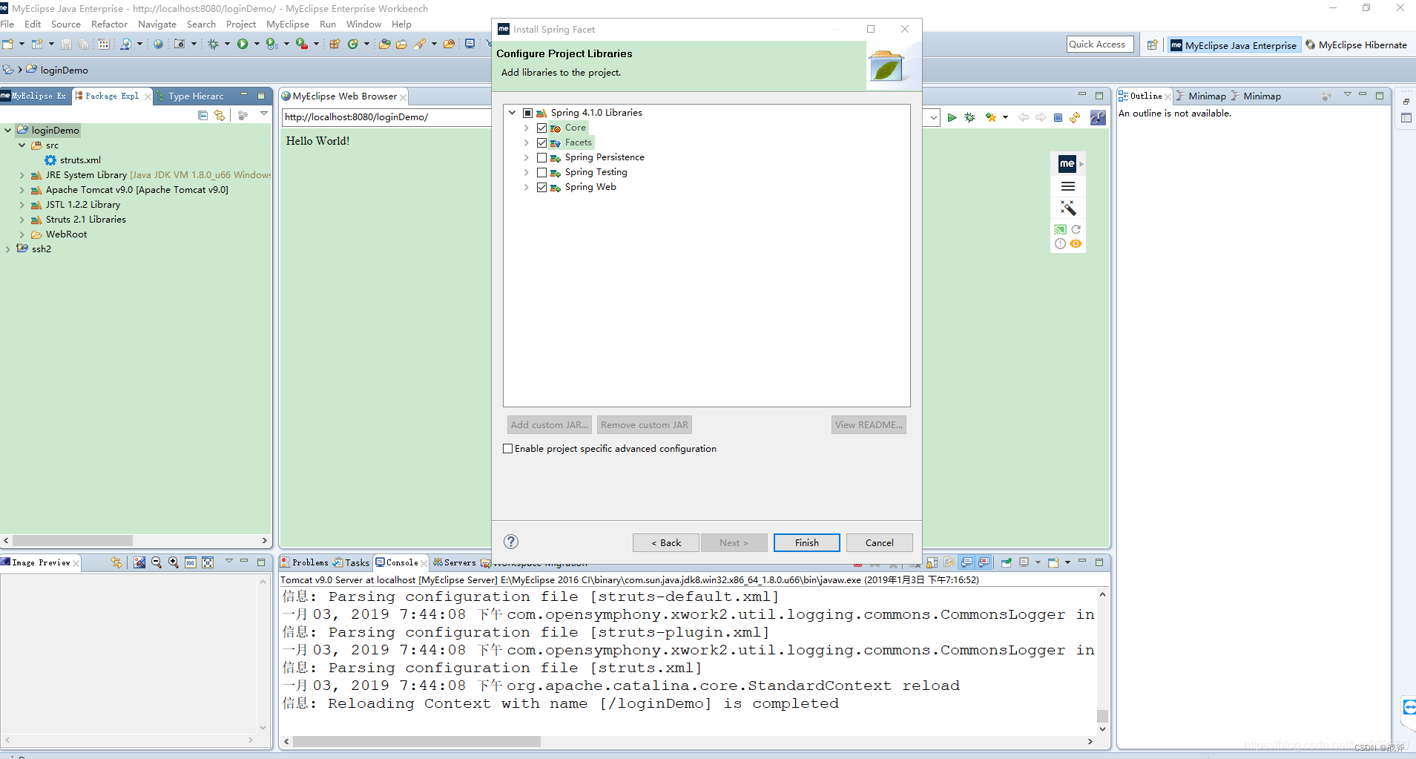Click the chain link icon in browser toolbar
The width and height of the screenshot is (1416, 759).
1098,117
